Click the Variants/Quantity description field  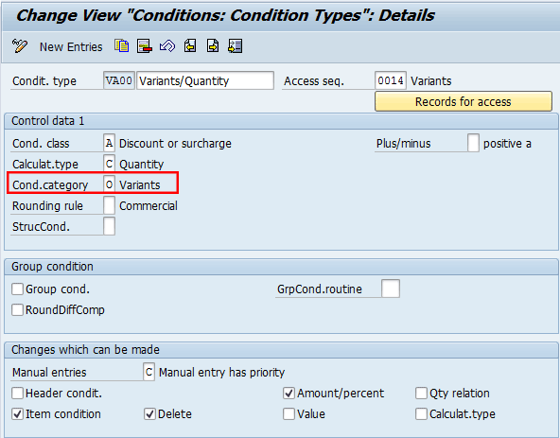click(x=205, y=80)
